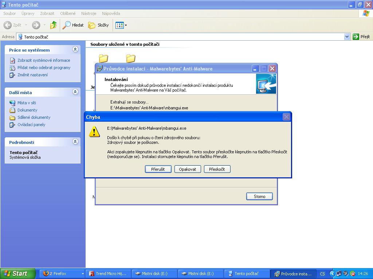373x279 pixels.
Task: Expand the address bar dropdown
Action: pos(347,37)
